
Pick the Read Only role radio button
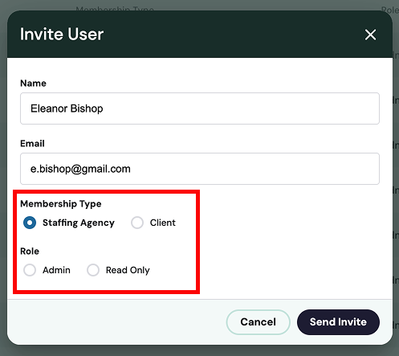(93, 270)
